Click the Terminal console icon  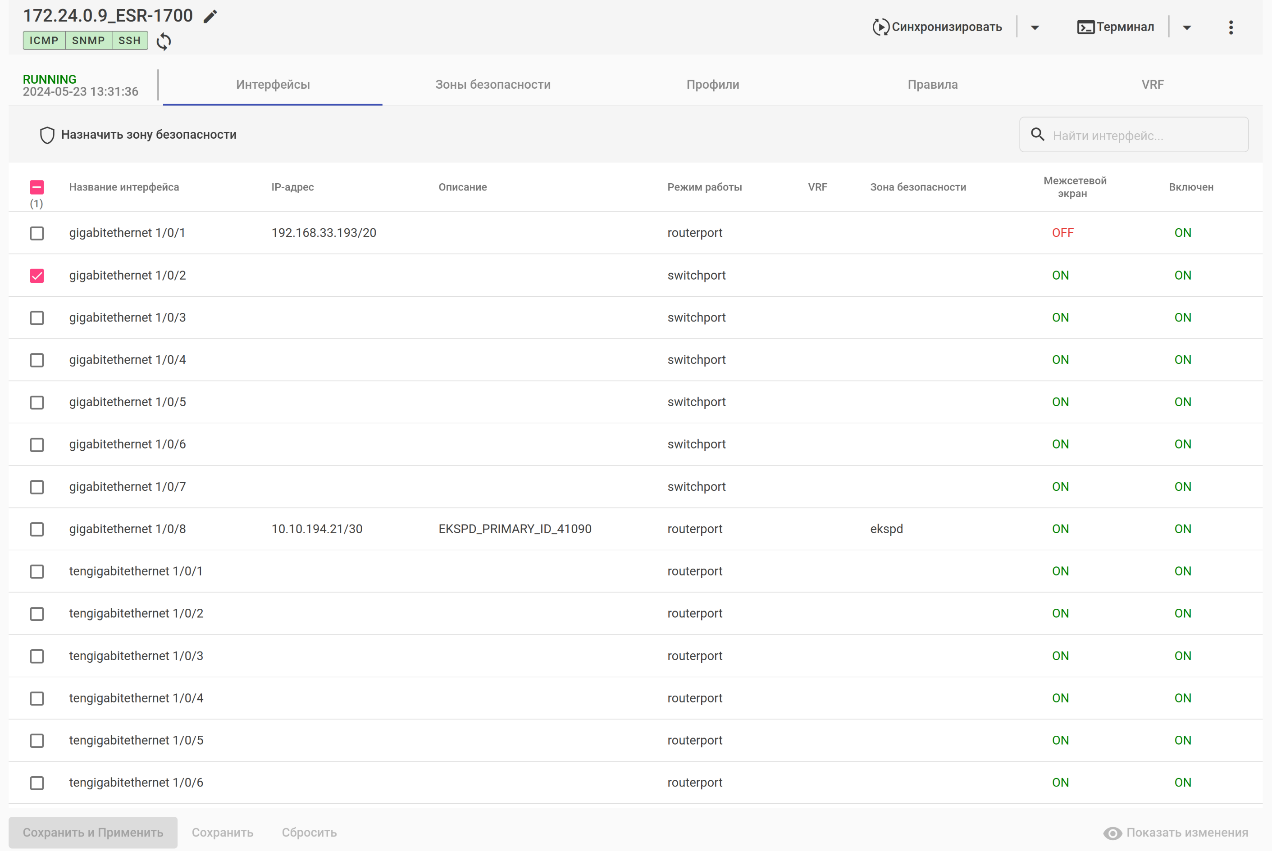1085,27
